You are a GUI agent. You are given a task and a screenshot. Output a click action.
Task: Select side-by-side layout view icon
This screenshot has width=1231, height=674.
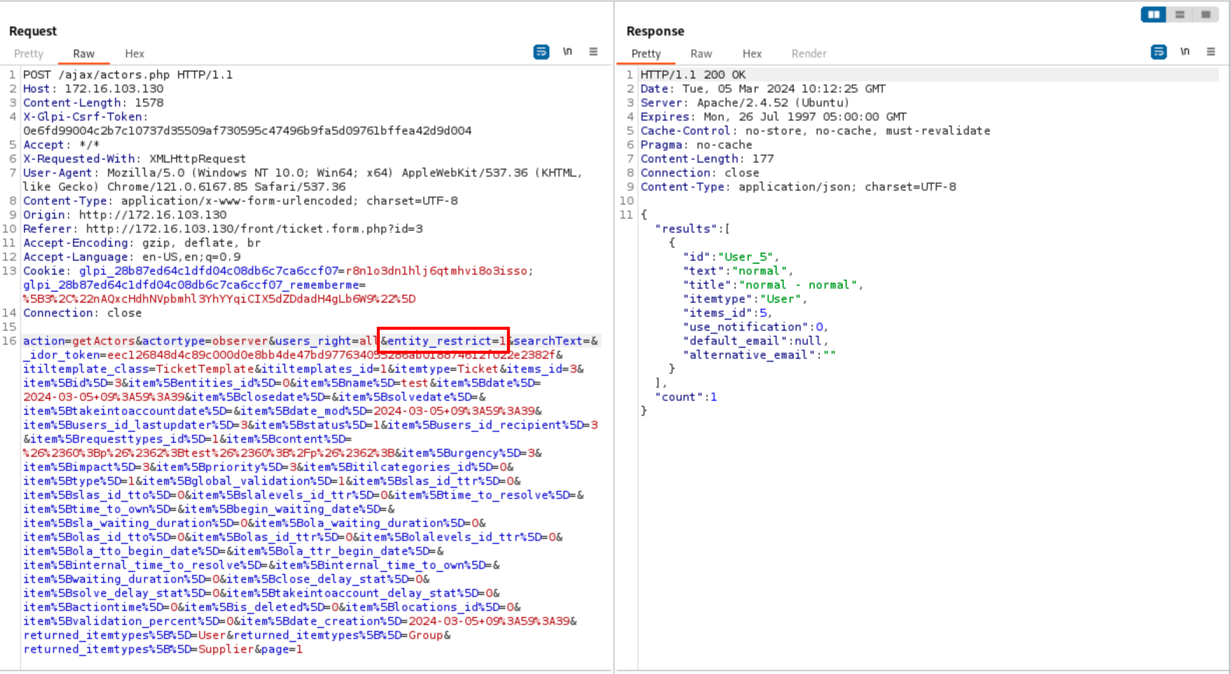1153,15
